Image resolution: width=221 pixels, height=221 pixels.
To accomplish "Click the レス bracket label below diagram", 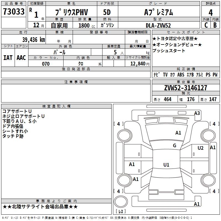I will click(x=121, y=212).
